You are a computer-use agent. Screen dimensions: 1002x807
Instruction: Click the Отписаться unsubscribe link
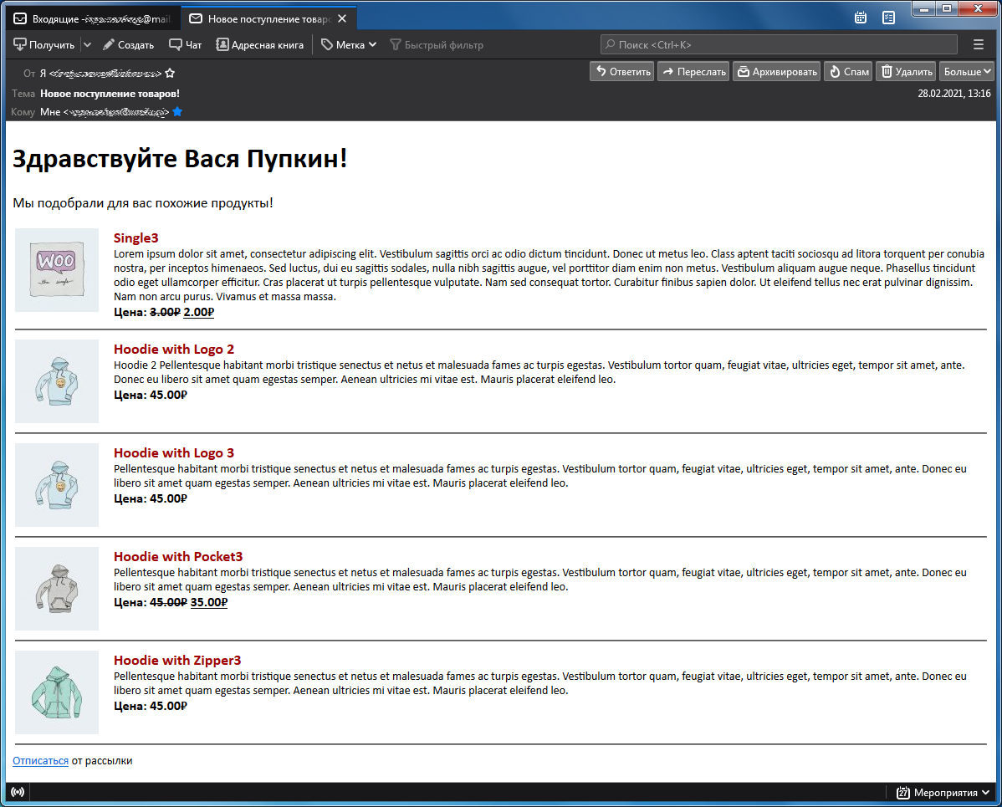tap(40, 761)
